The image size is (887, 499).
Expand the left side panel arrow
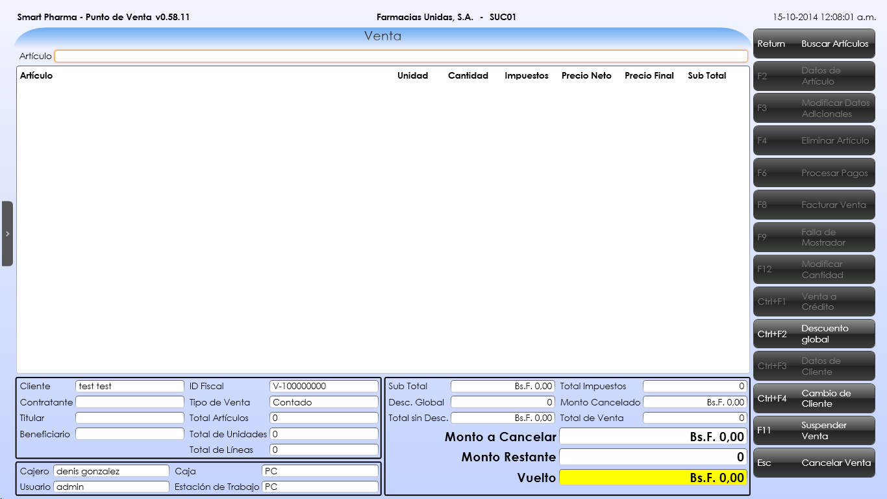point(7,234)
